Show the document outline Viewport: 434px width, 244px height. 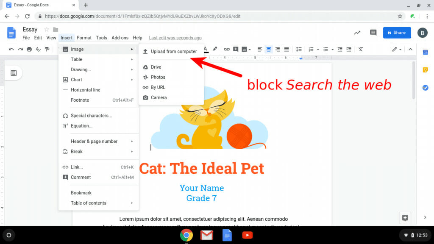point(14,73)
